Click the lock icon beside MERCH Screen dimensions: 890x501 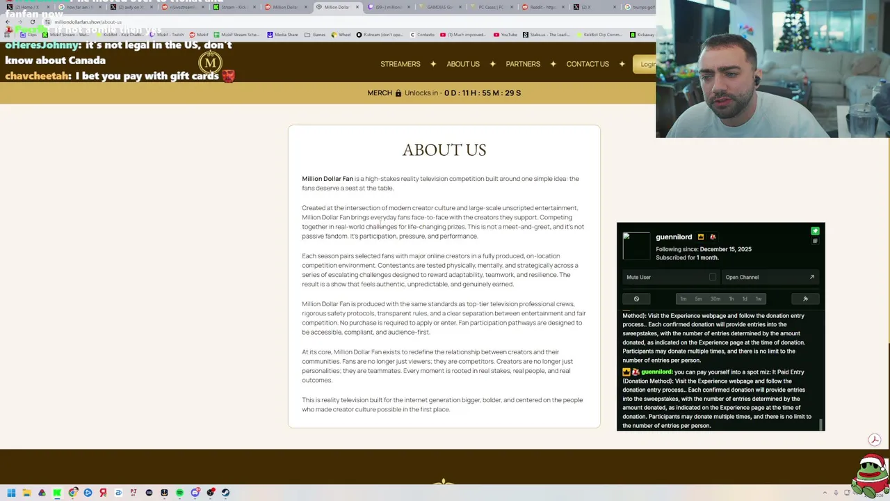click(398, 93)
